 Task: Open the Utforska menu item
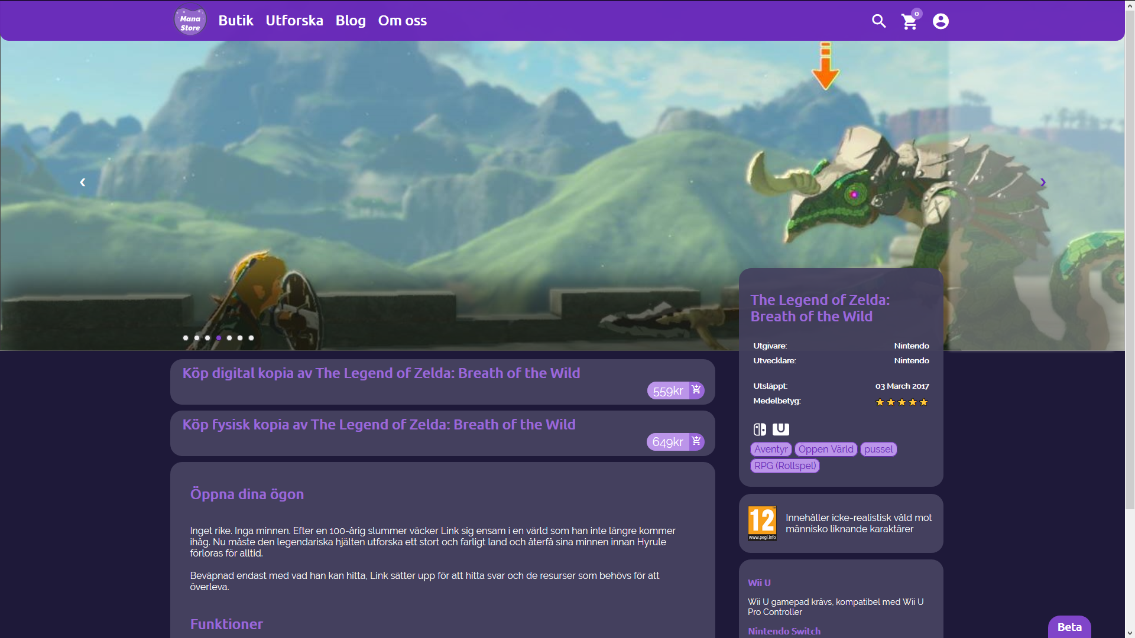click(x=294, y=21)
